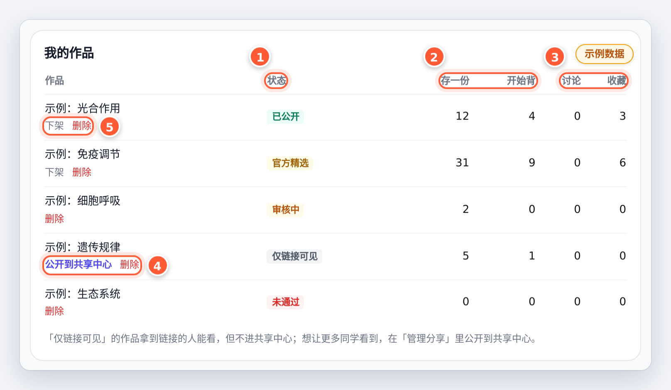Click the 存一份 value 2 for 细胞呼吸
Viewport: 671px width, 390px height.
pyautogui.click(x=466, y=209)
